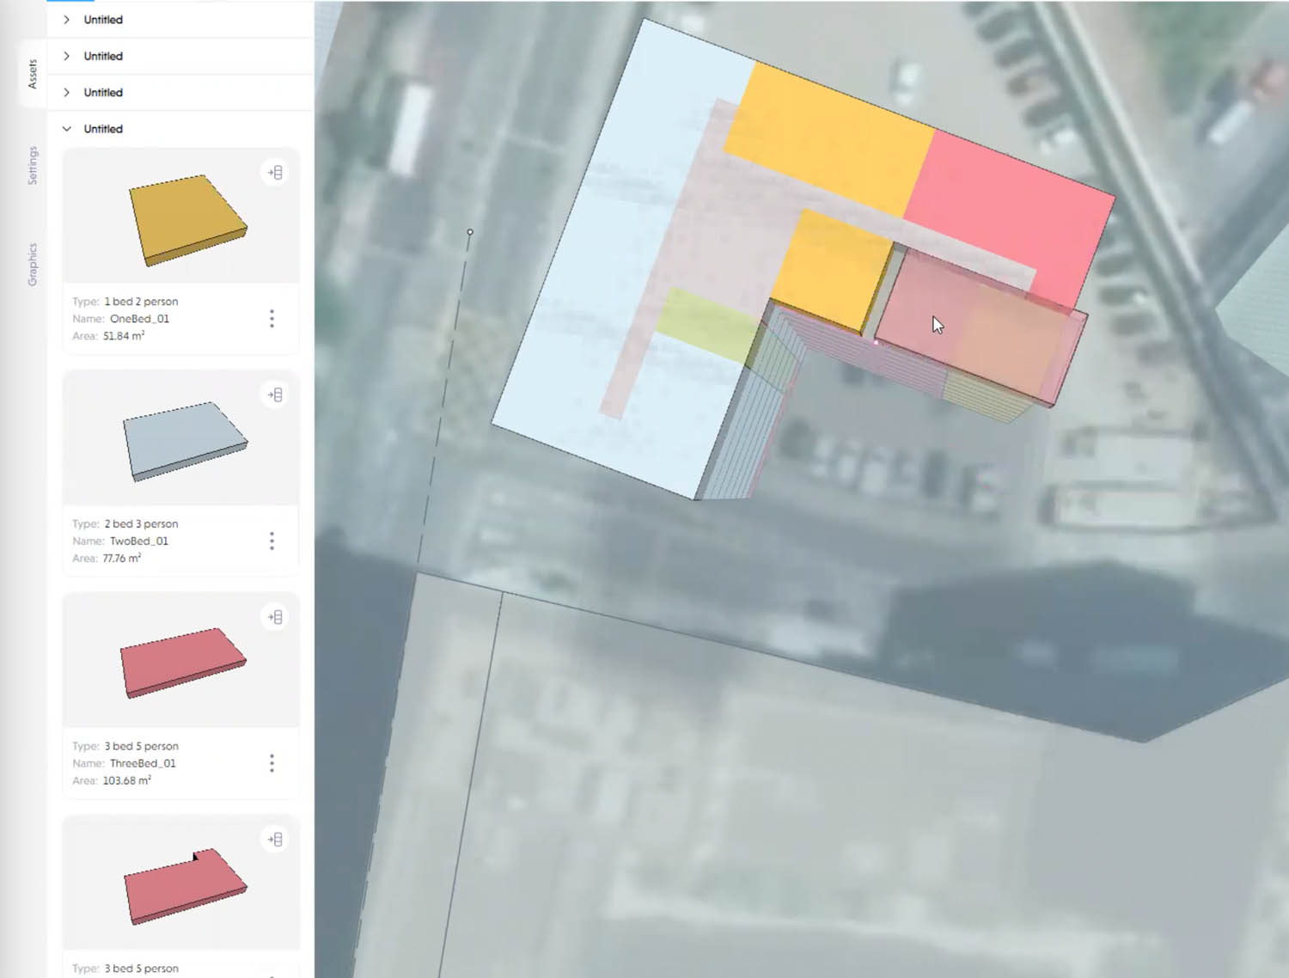Screen dimensions: 1289x978
Task: Click the insert icon on the notched red asset card
Action: click(274, 840)
